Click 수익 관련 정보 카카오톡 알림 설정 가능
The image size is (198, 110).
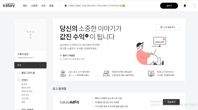[111, 106]
